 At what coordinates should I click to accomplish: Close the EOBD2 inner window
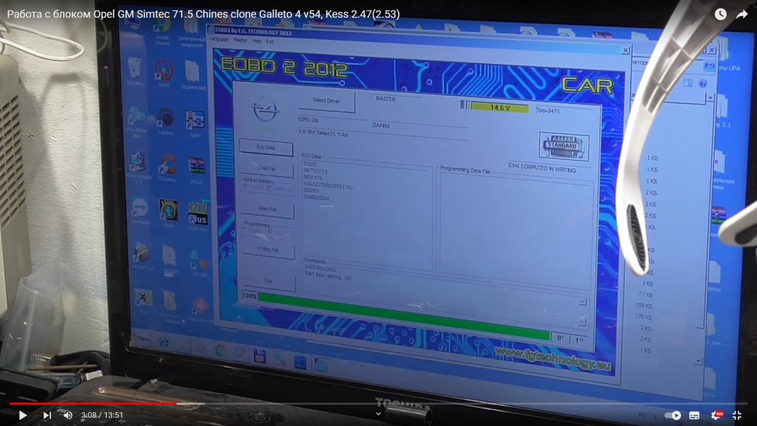(625, 50)
